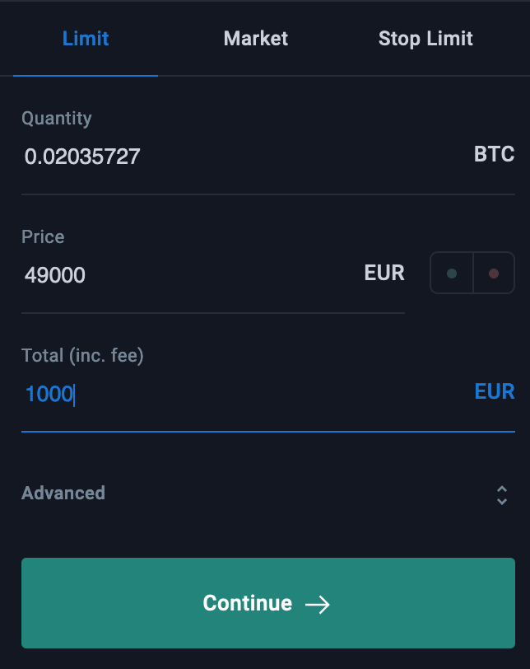Click the Quantity input field

tap(165, 157)
